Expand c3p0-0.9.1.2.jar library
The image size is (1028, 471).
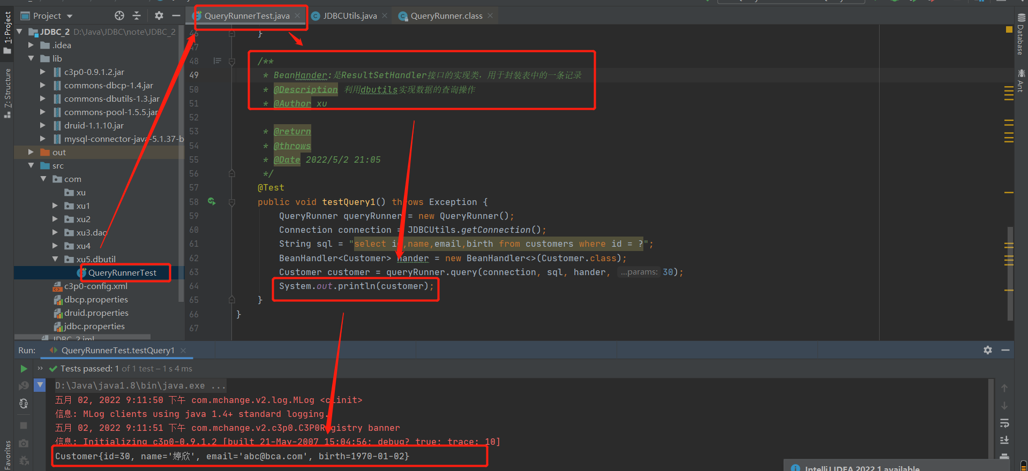coord(43,72)
